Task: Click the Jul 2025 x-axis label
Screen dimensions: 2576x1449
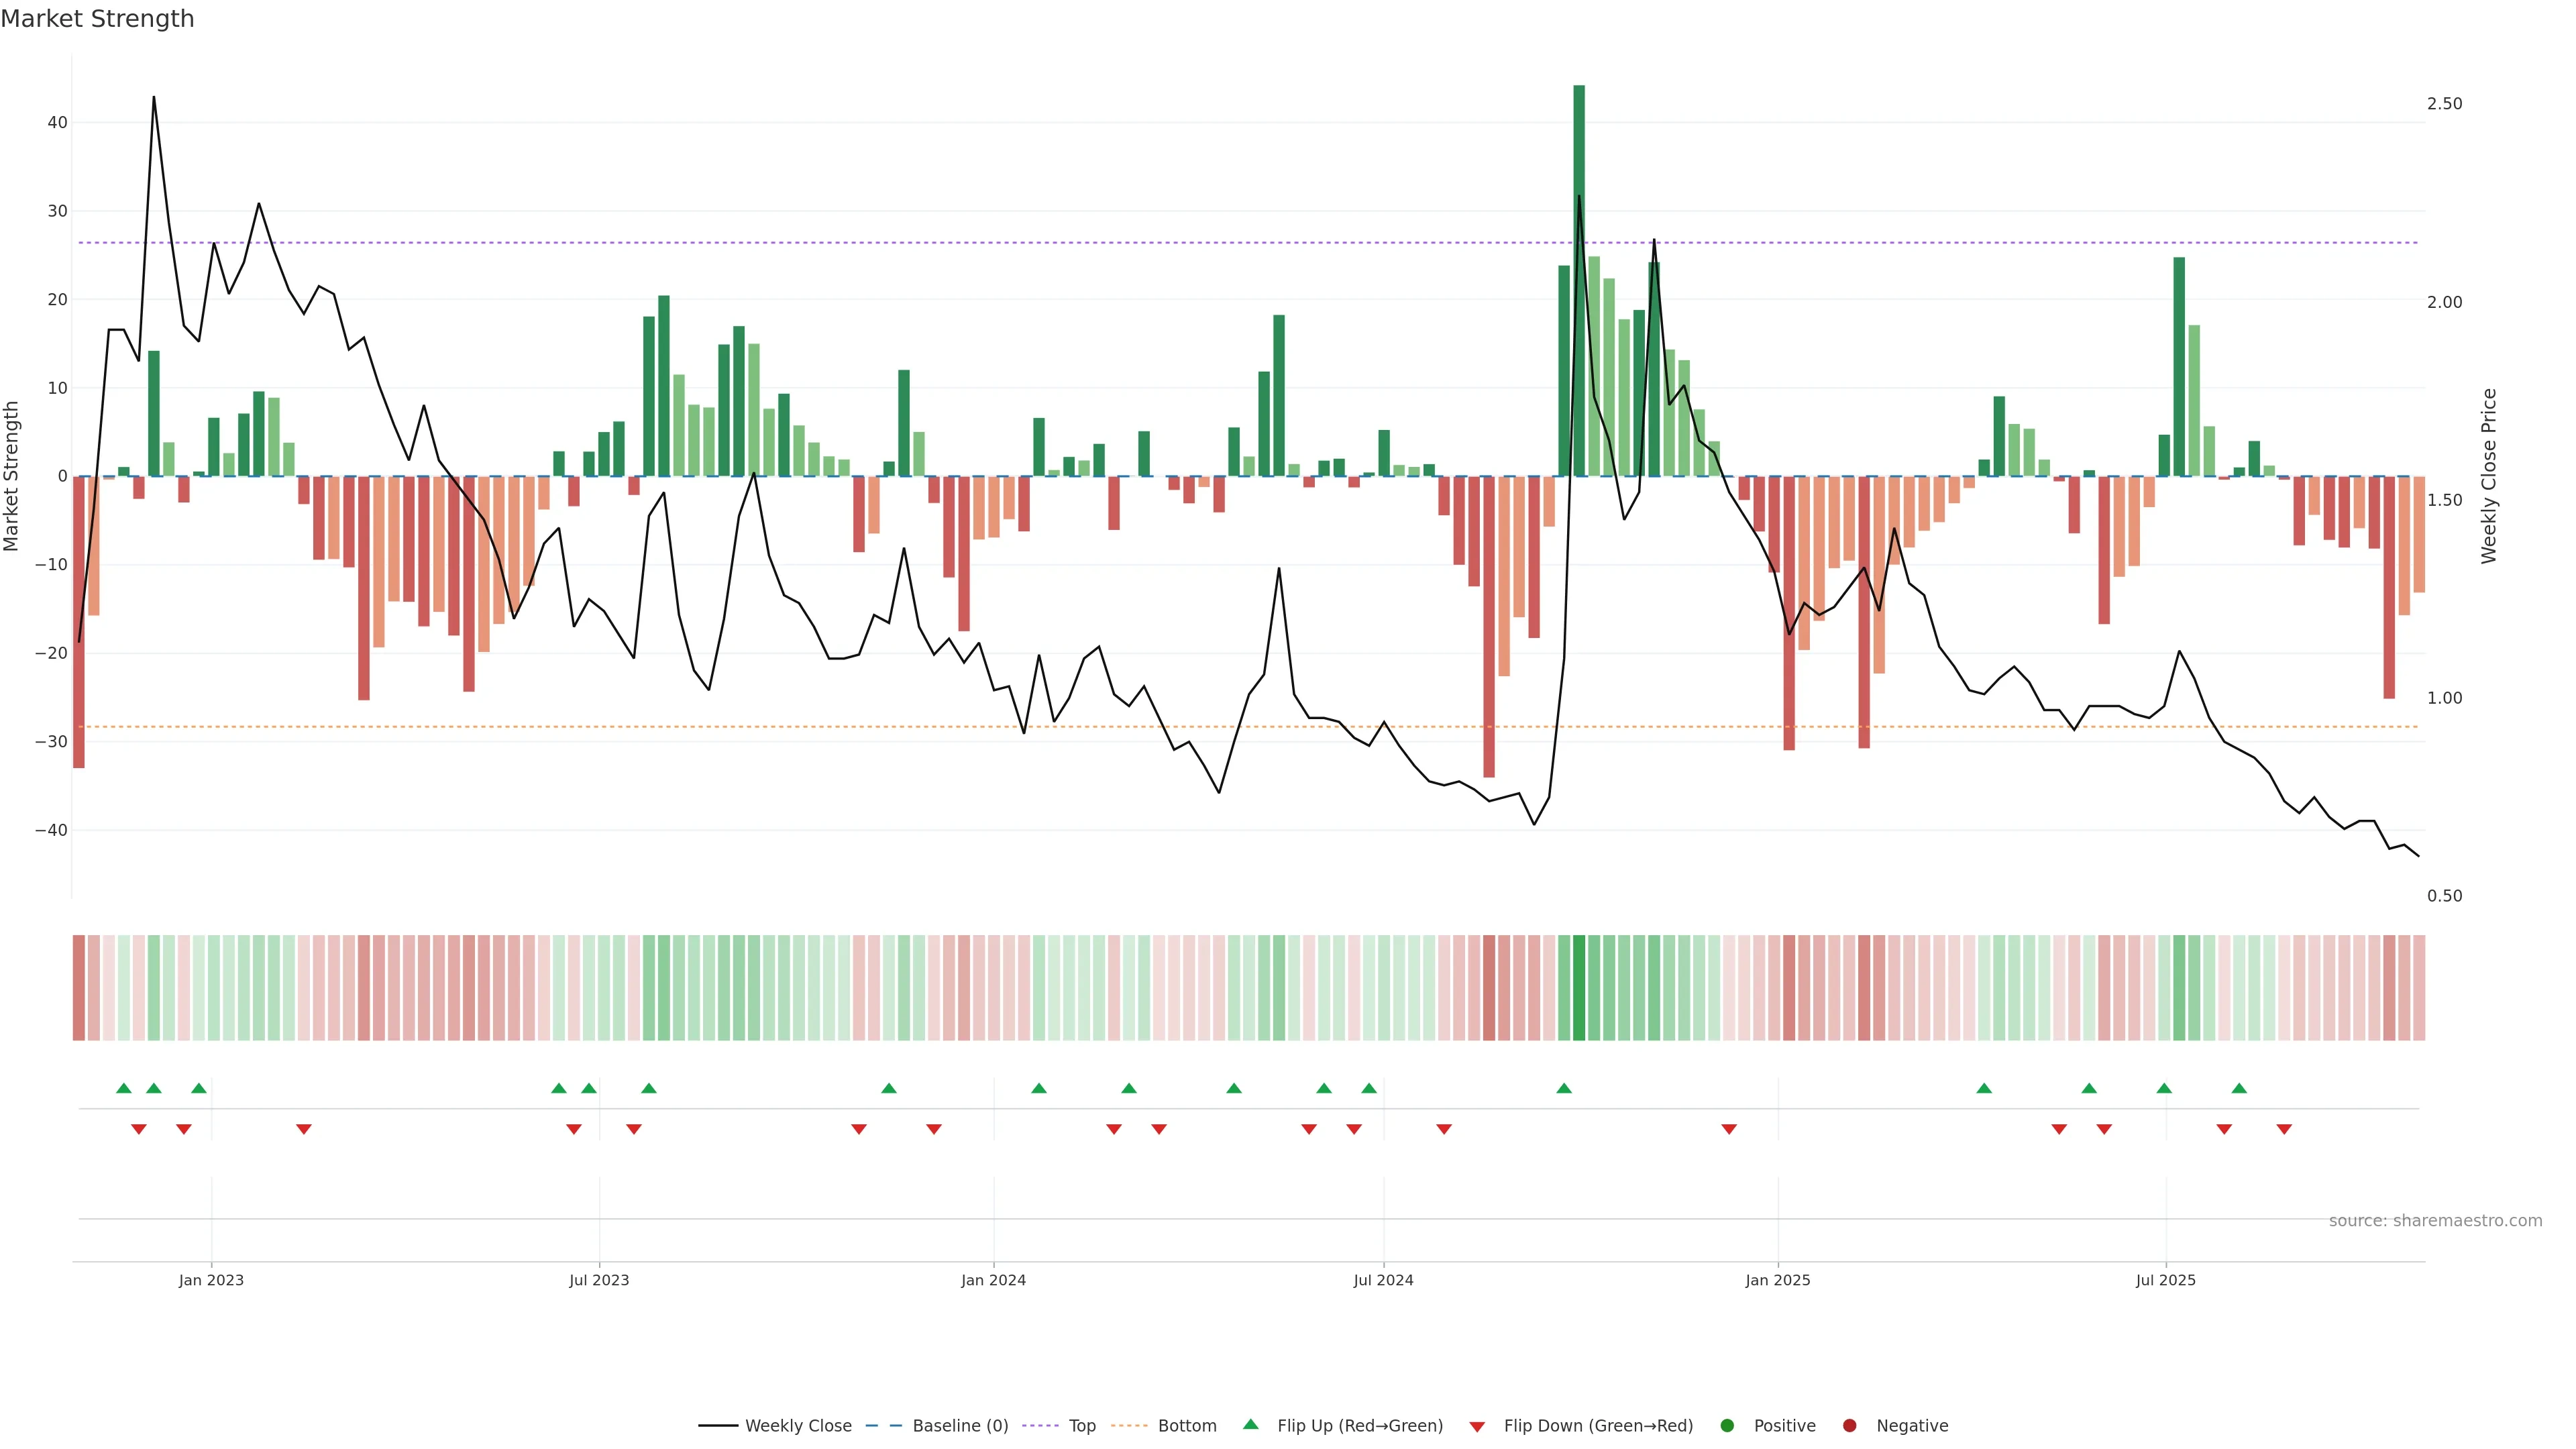Action: (x=2165, y=1280)
